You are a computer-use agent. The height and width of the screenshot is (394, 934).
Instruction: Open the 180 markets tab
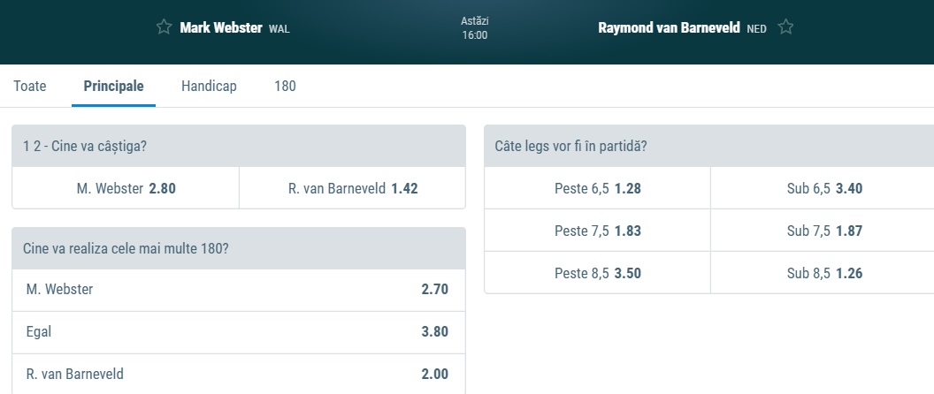(x=285, y=87)
